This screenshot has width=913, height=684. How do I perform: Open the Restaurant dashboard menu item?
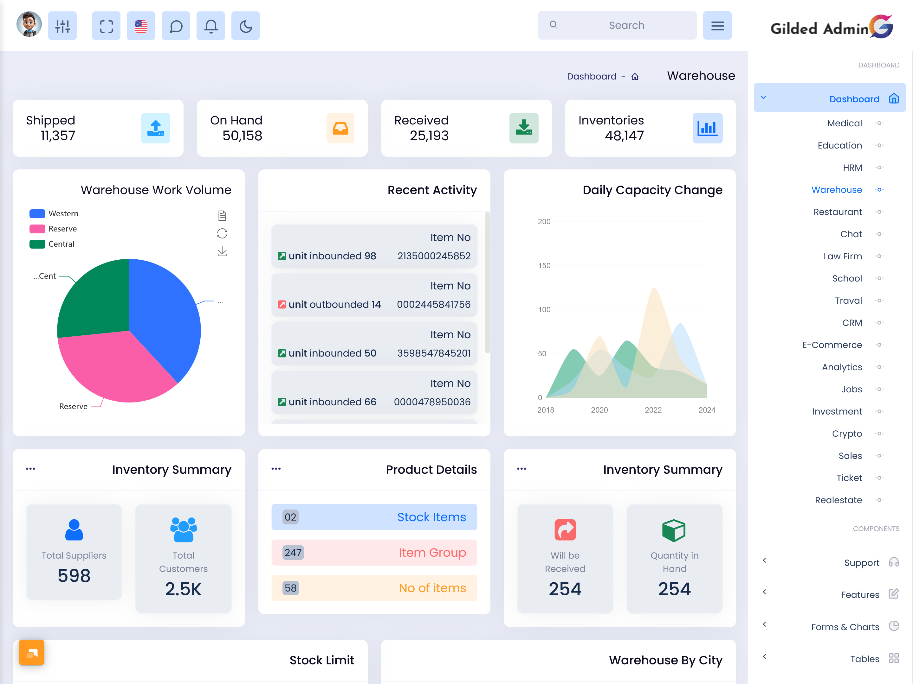tap(838, 212)
